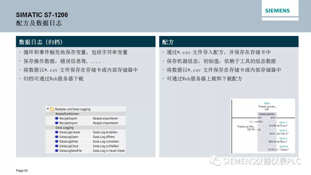The height and width of the screenshot is (175, 311).
Task: Click the blue block icon next to RecipeImport
Action: pyautogui.click(x=57, y=123)
